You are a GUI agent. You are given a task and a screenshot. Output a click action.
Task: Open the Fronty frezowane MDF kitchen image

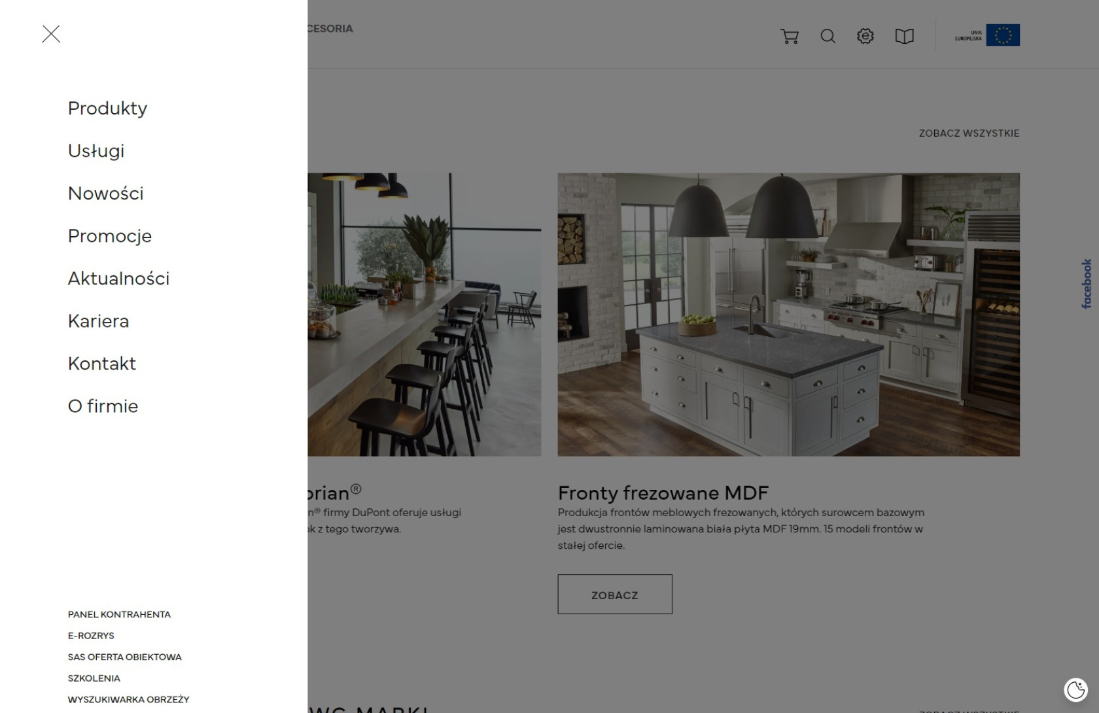[788, 315]
